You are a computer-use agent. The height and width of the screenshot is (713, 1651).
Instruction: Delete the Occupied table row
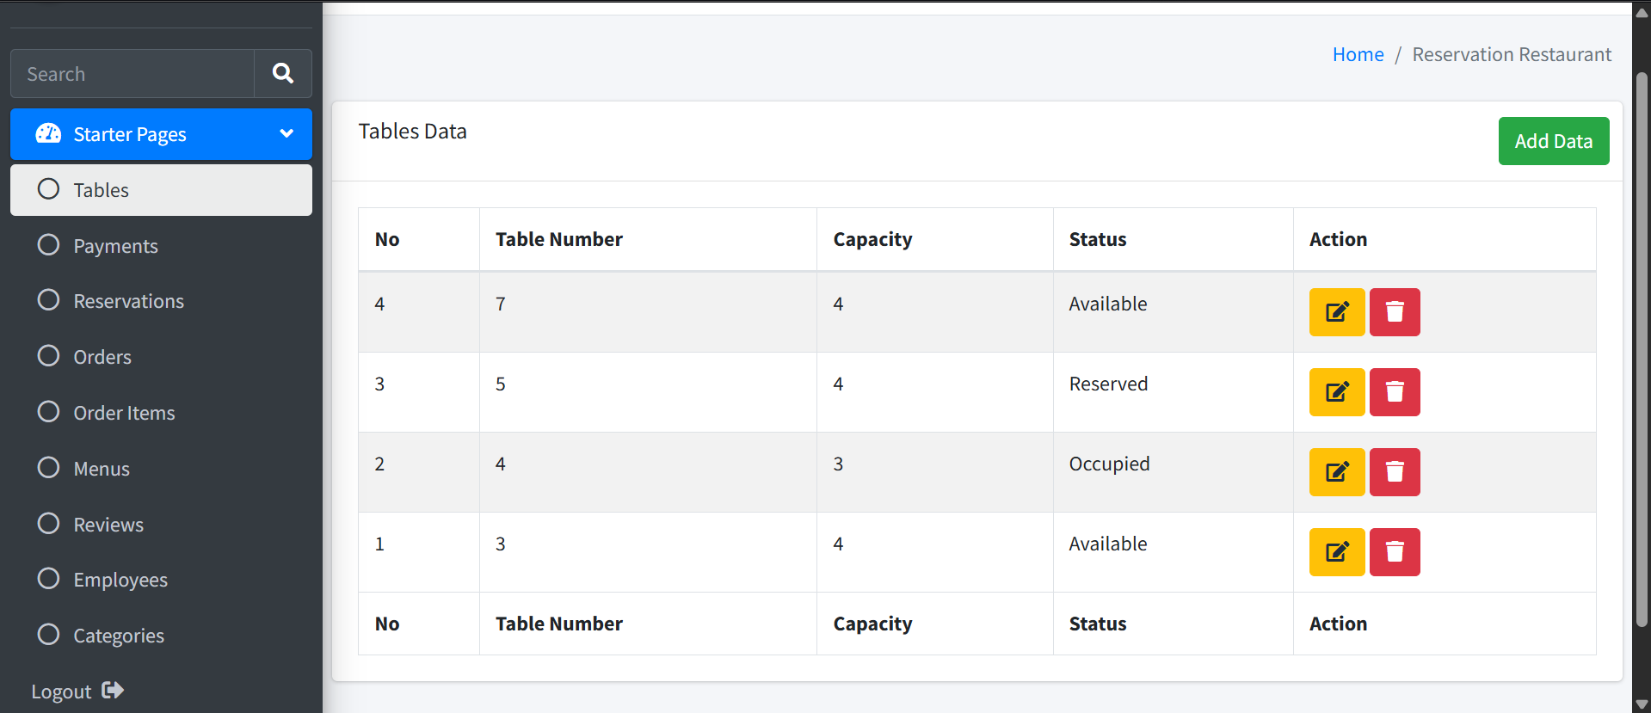1395,472
